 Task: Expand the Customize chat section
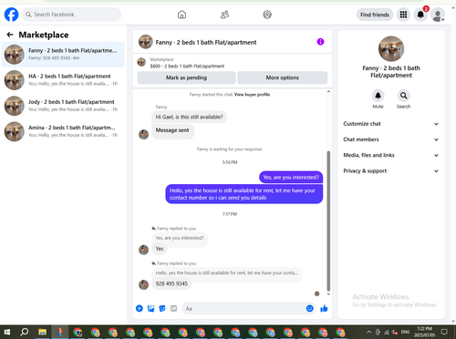click(391, 124)
